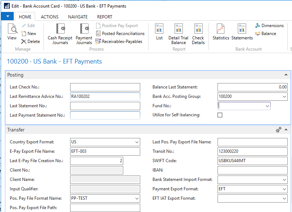
Task: Switch to the NAVIGATE ribbon tab
Action: click(x=78, y=17)
